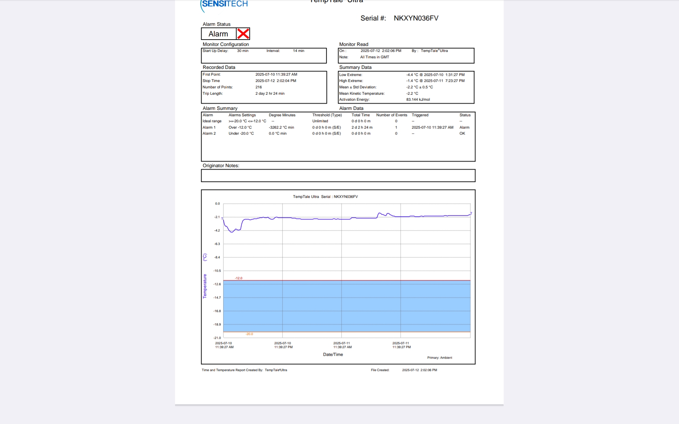This screenshot has height=424, width=679.
Task: Click the Date/Time axis label
Action: click(333, 354)
